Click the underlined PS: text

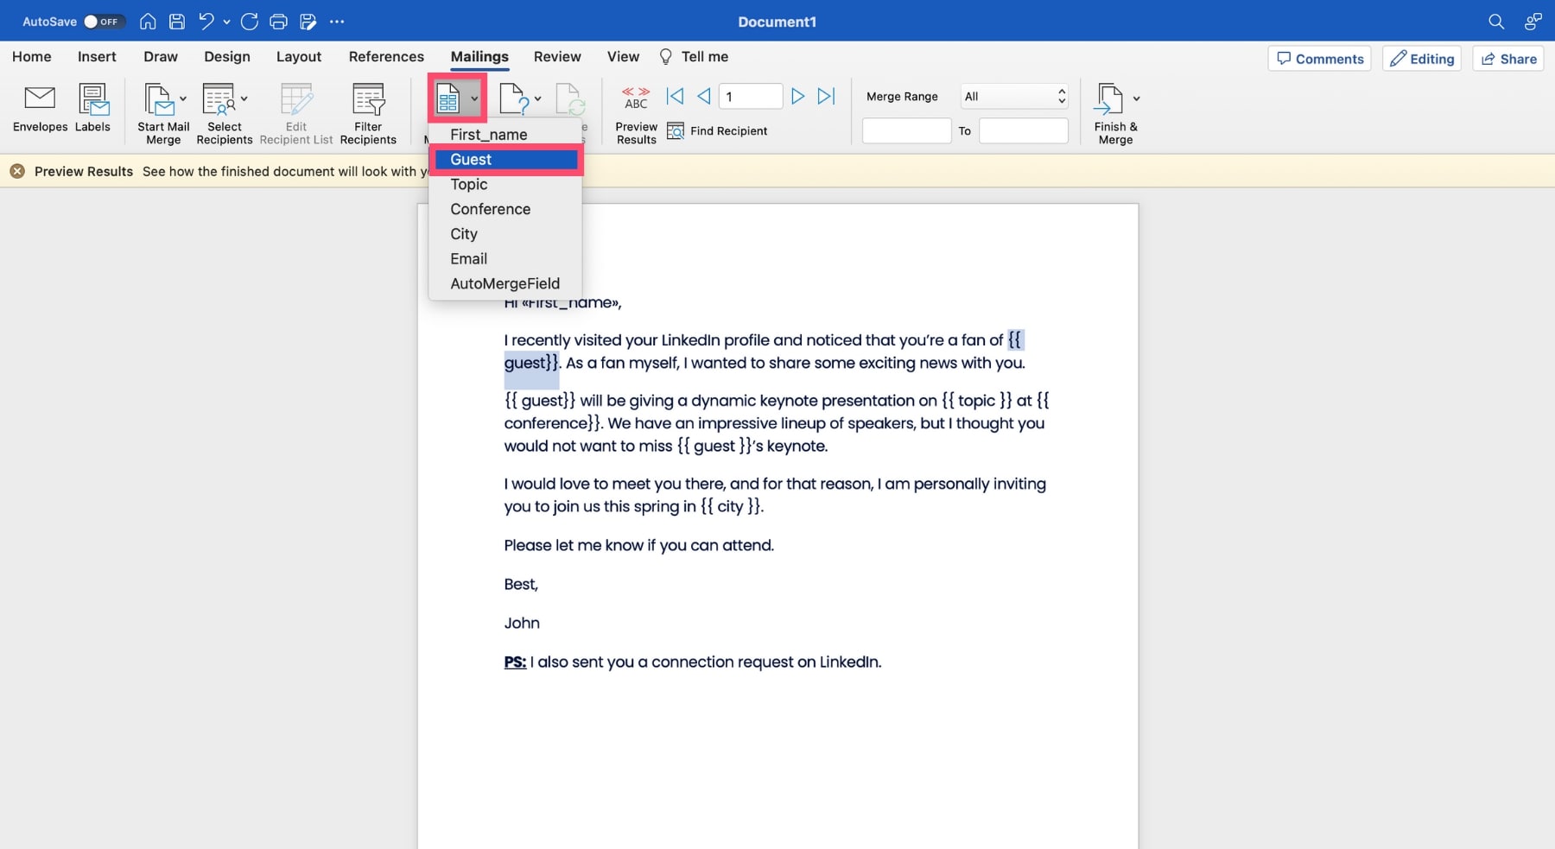[x=515, y=662]
